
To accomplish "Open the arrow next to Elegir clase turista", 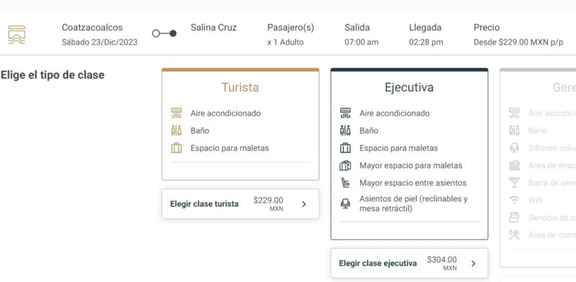I will 304,204.
